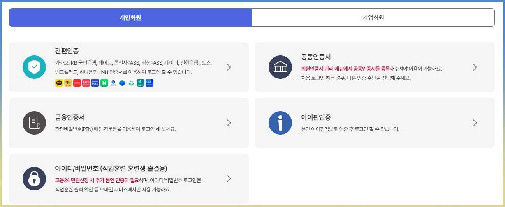Click the dark blue NH logo icon
This screenshot has width=505, height=207.
tap(150, 83)
